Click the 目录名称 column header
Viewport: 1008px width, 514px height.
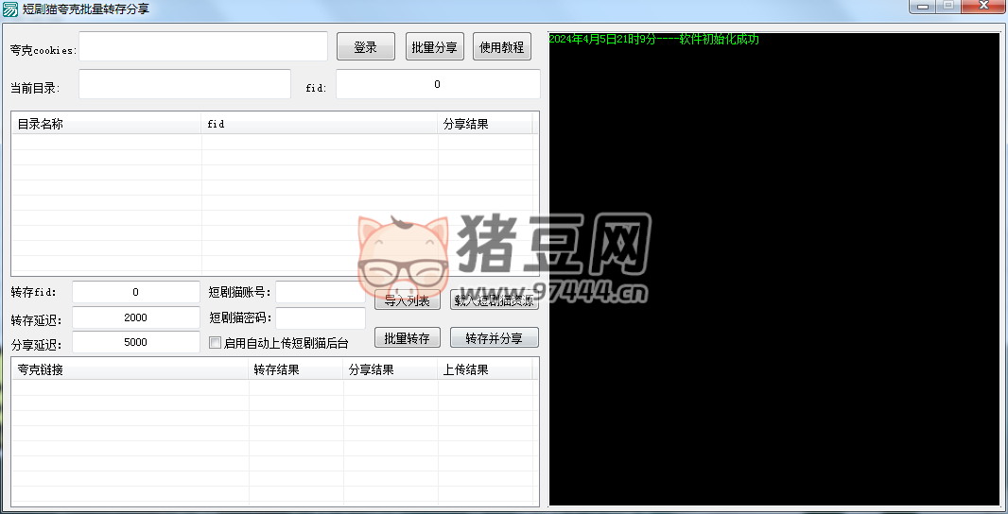pyautogui.click(x=106, y=124)
